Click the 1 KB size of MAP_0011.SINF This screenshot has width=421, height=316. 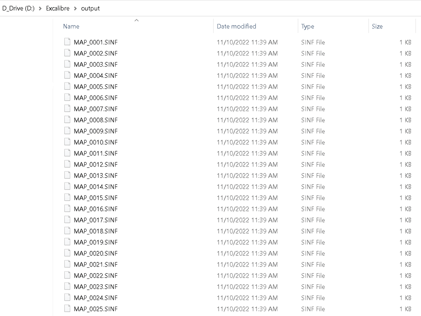pyautogui.click(x=405, y=154)
